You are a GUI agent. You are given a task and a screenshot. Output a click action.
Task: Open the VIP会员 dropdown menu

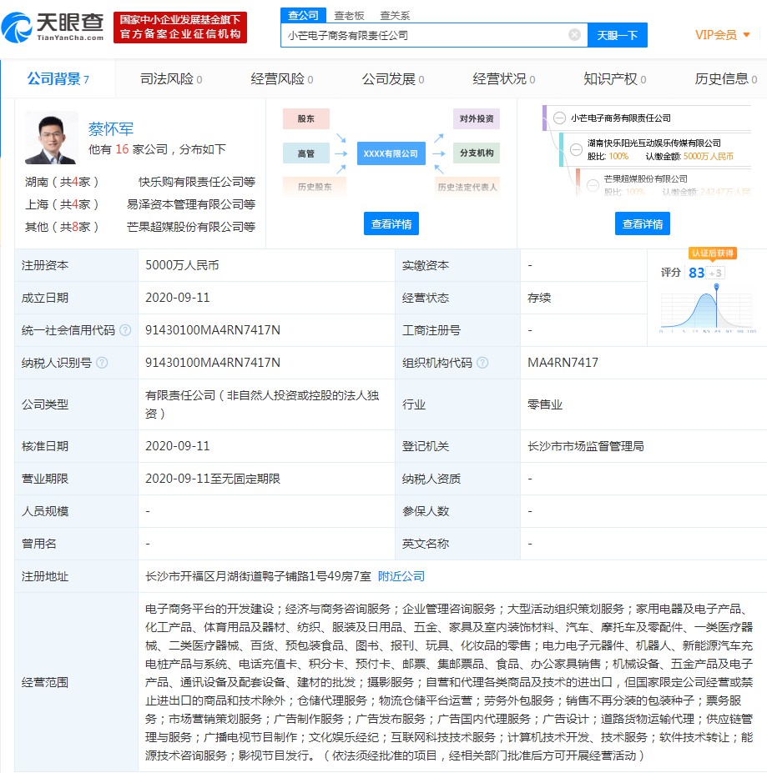723,35
